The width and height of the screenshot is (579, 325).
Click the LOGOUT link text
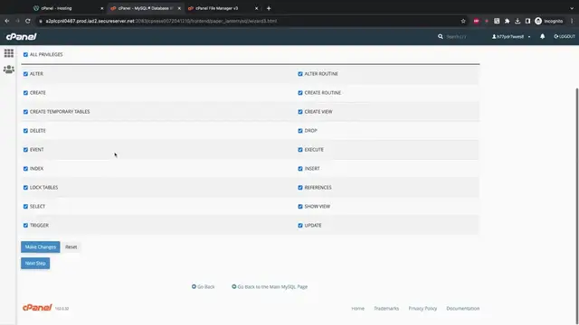(x=567, y=36)
